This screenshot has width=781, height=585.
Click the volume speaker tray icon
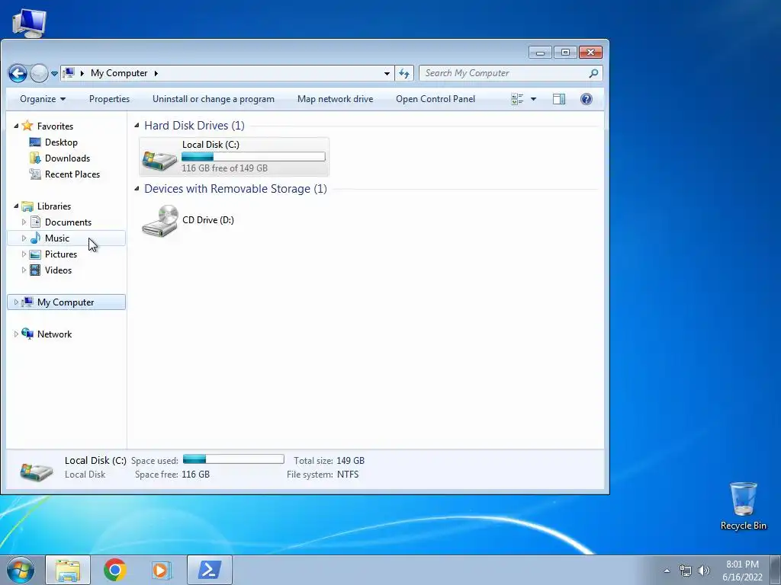(704, 571)
